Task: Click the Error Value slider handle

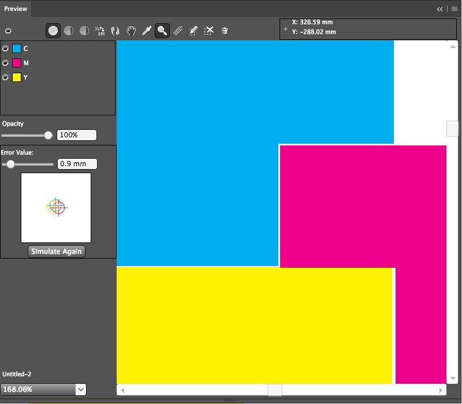Action: pyautogui.click(x=10, y=164)
